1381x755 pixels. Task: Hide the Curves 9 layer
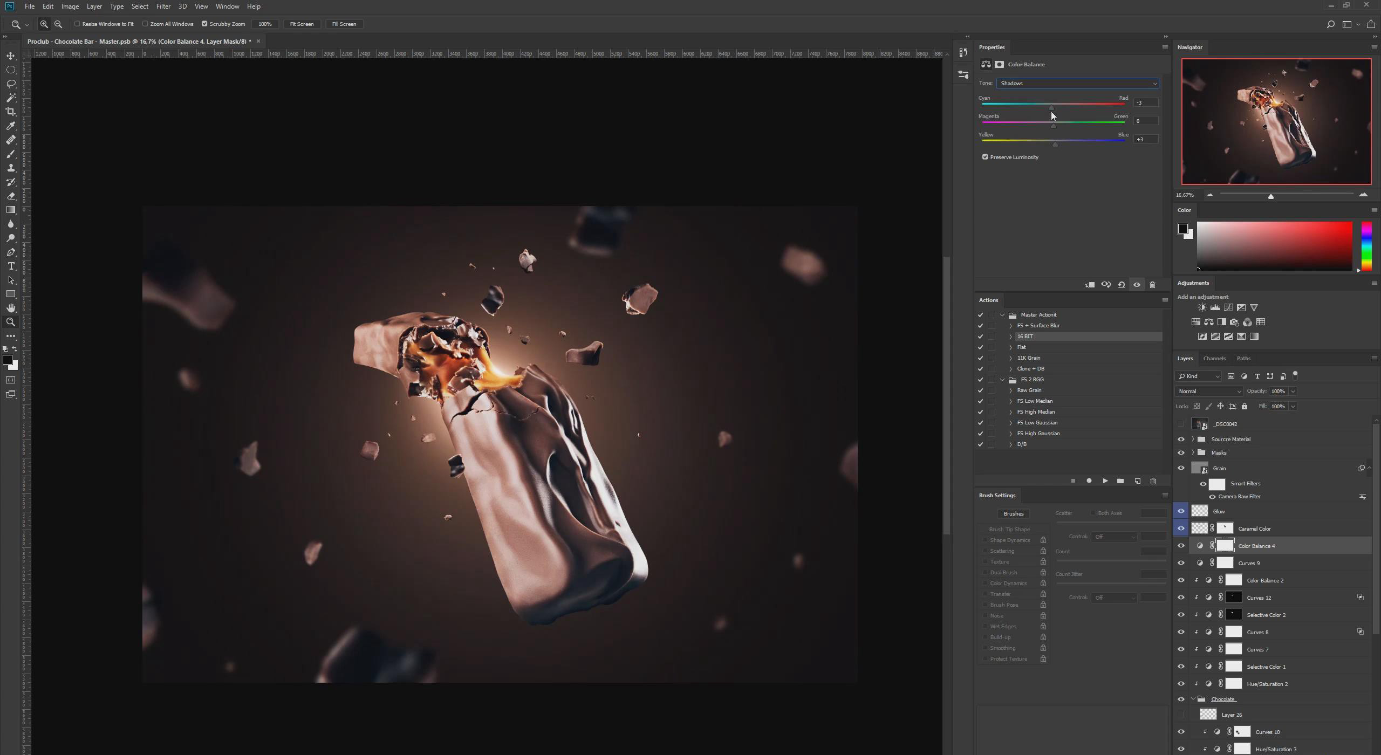[x=1181, y=563]
